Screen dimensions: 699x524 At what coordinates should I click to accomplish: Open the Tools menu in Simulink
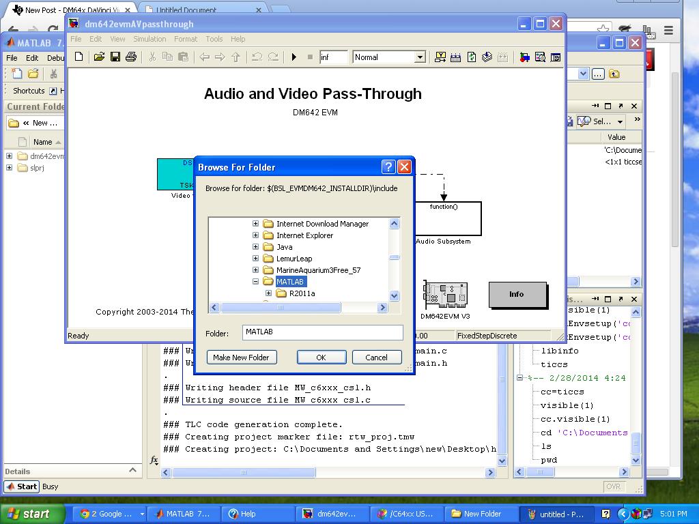214,39
